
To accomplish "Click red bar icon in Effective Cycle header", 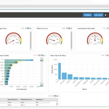I will click(x=68, y=28).
